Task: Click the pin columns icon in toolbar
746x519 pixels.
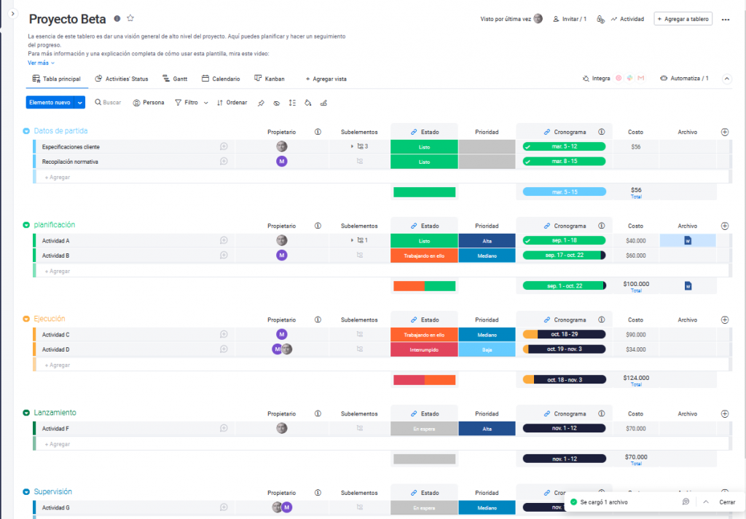Action: (261, 103)
